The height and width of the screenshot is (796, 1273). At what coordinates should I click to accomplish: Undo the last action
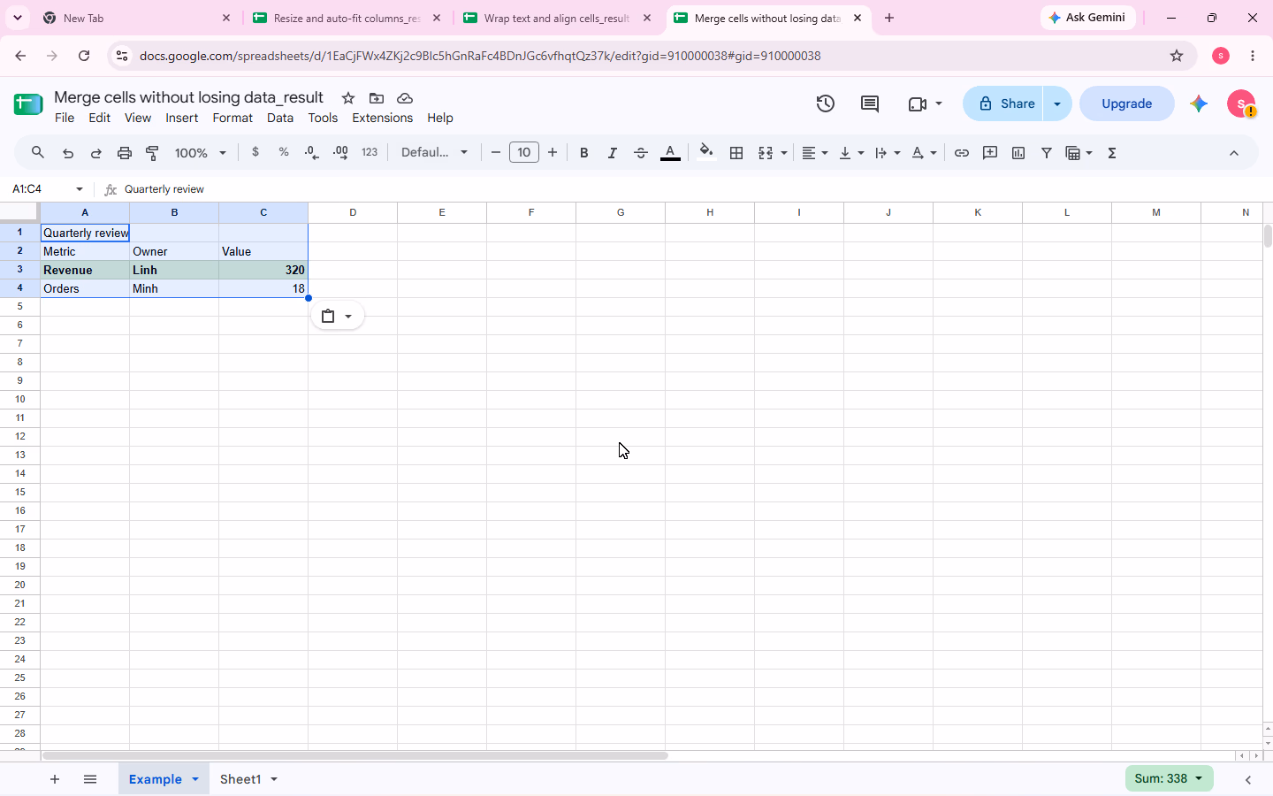(68, 153)
